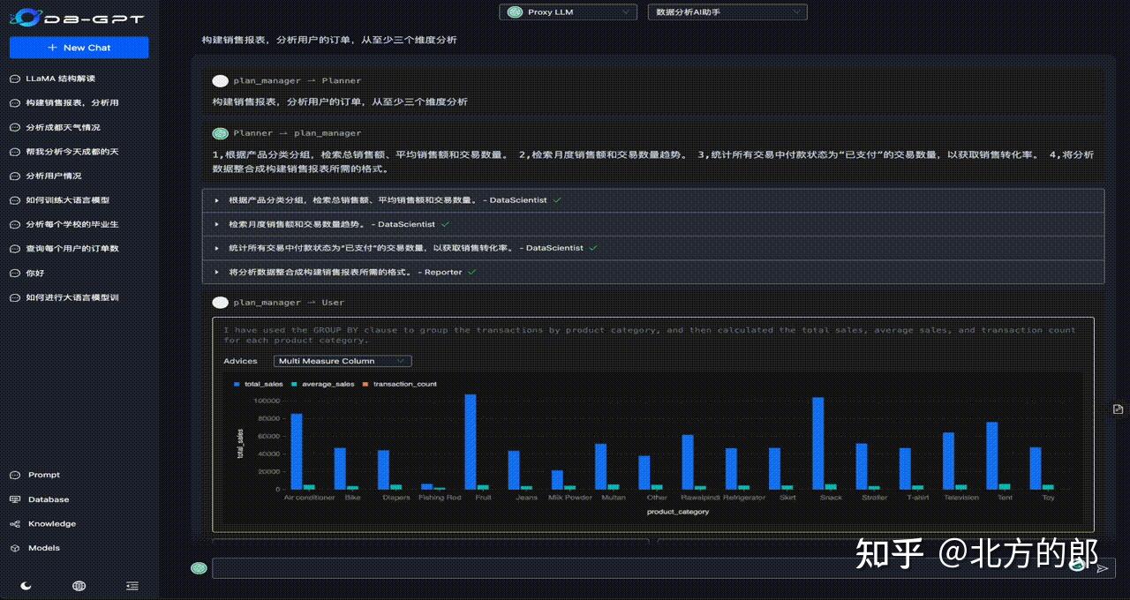
Task: Click the New Chat button
Action: point(79,46)
